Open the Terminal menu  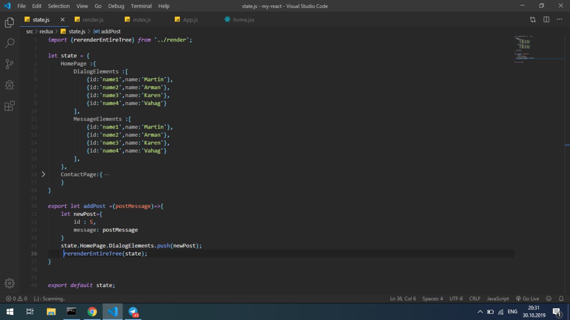pos(141,6)
